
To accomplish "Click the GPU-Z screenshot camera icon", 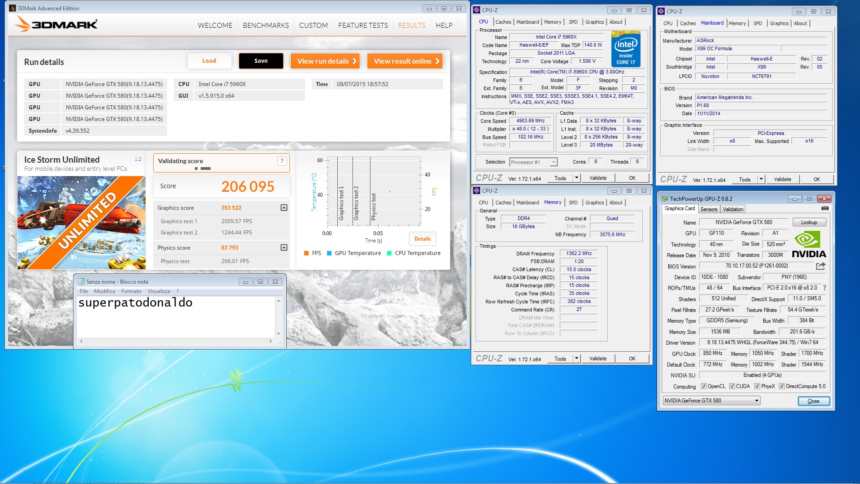I will (825, 208).
